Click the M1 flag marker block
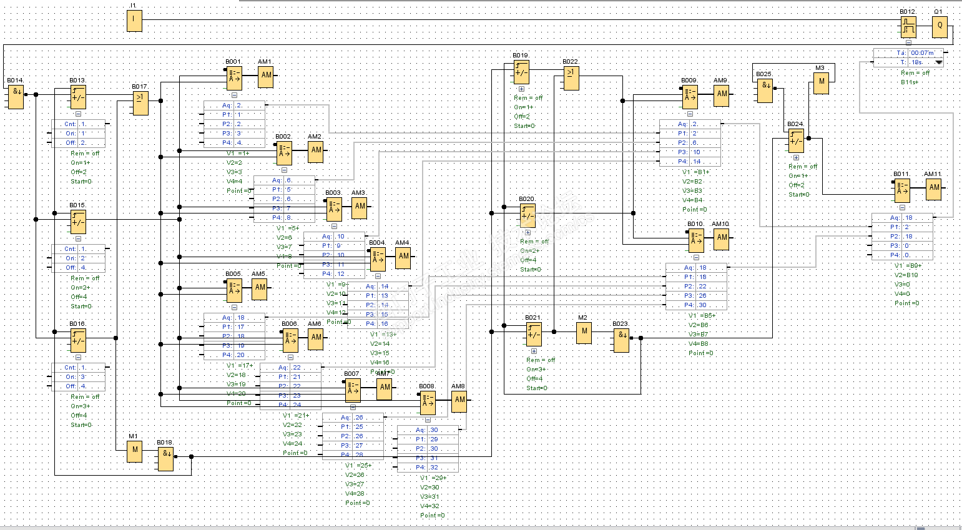The width and height of the screenshot is (962, 530). tap(134, 450)
